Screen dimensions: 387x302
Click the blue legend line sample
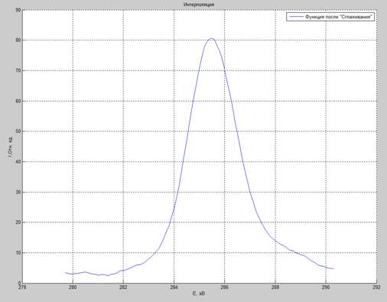pyautogui.click(x=296, y=17)
